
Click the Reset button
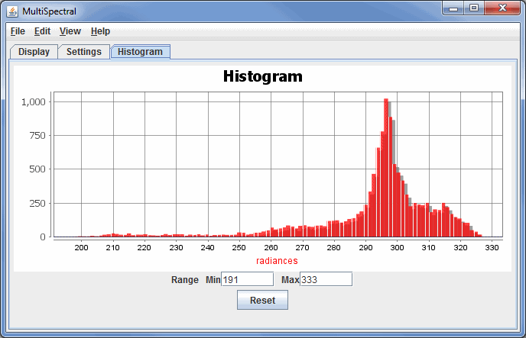262,300
